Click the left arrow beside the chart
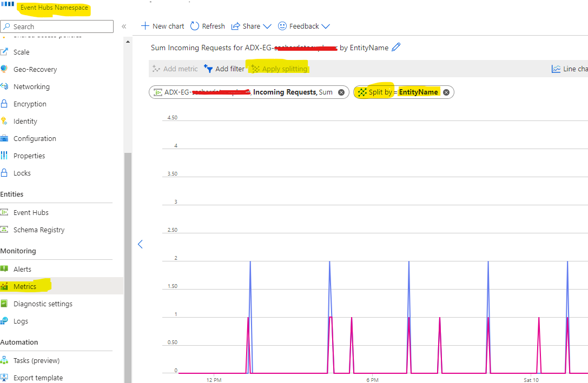 (x=140, y=244)
